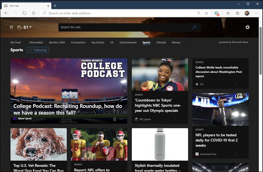Click the gymnast photo thumbnail
Viewport: 263px width, 172px height.
click(160, 75)
